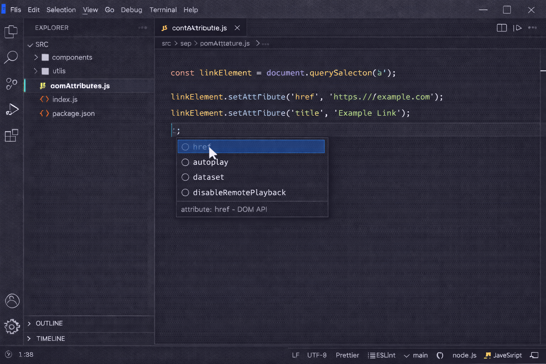Run the file via the play icon
Screen dimensions: 546x364
coord(518,27)
